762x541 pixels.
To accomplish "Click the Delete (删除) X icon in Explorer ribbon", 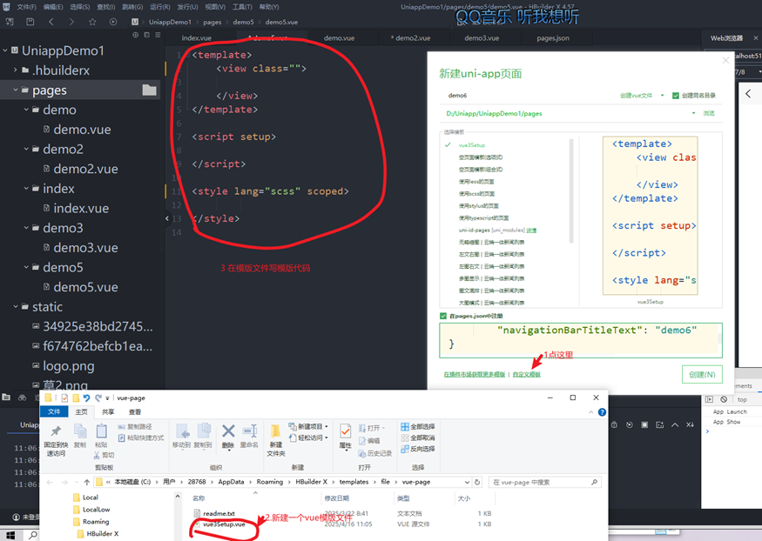I will (x=228, y=431).
